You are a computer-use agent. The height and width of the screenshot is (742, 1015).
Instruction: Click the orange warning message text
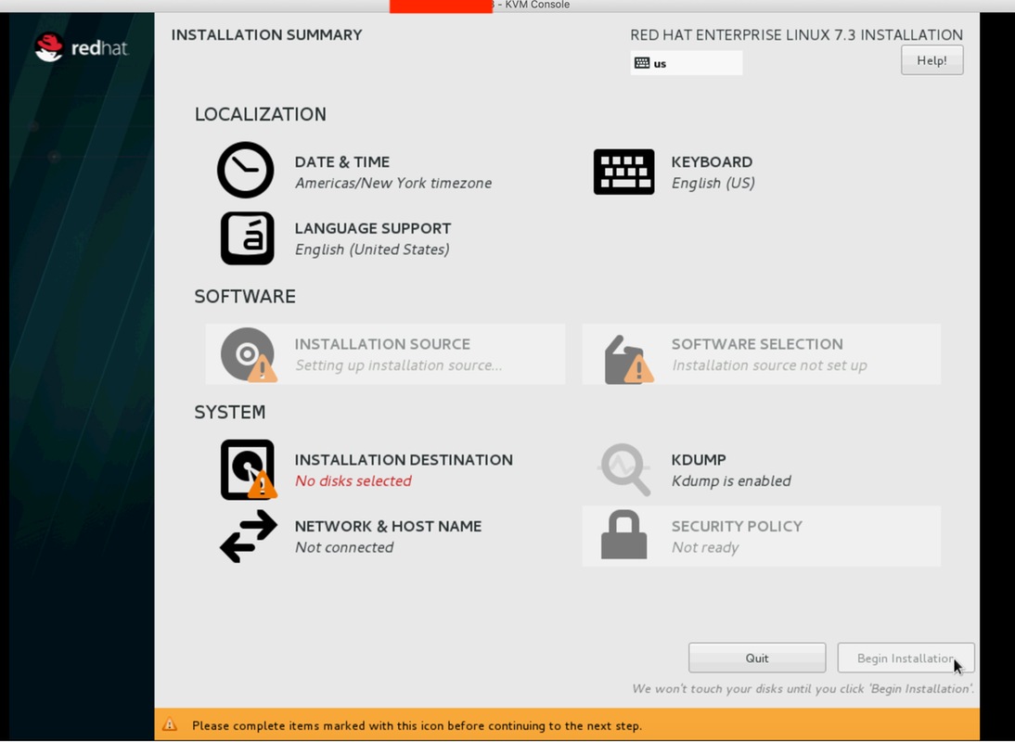pos(417,725)
